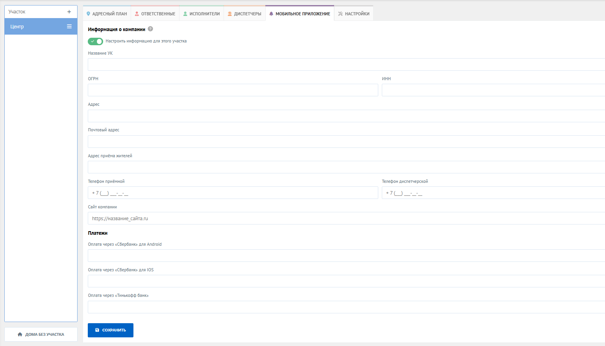Click the tools icon on Настройки tab

coord(340,14)
